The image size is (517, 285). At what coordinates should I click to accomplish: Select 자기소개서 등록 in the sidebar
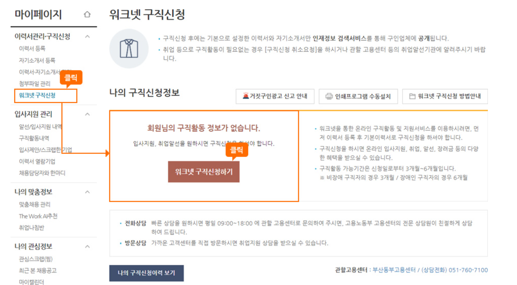(37, 60)
